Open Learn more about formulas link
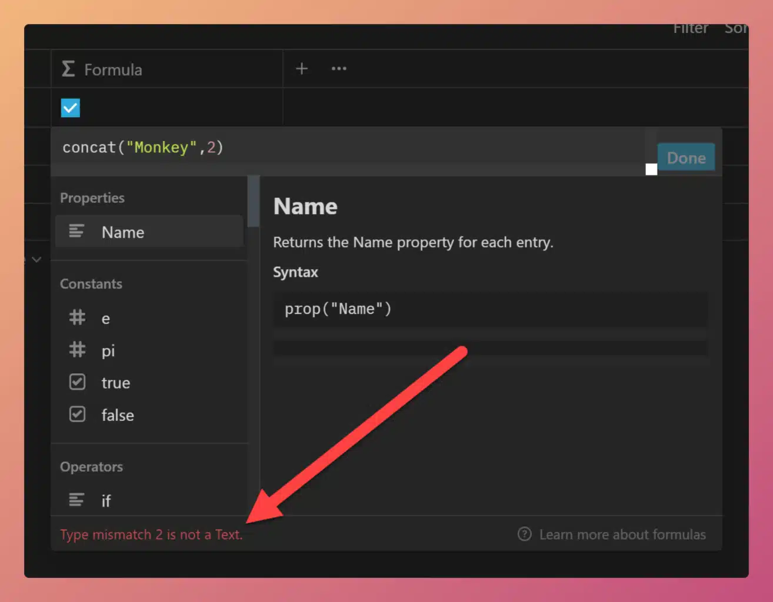This screenshot has height=602, width=773. (x=622, y=534)
